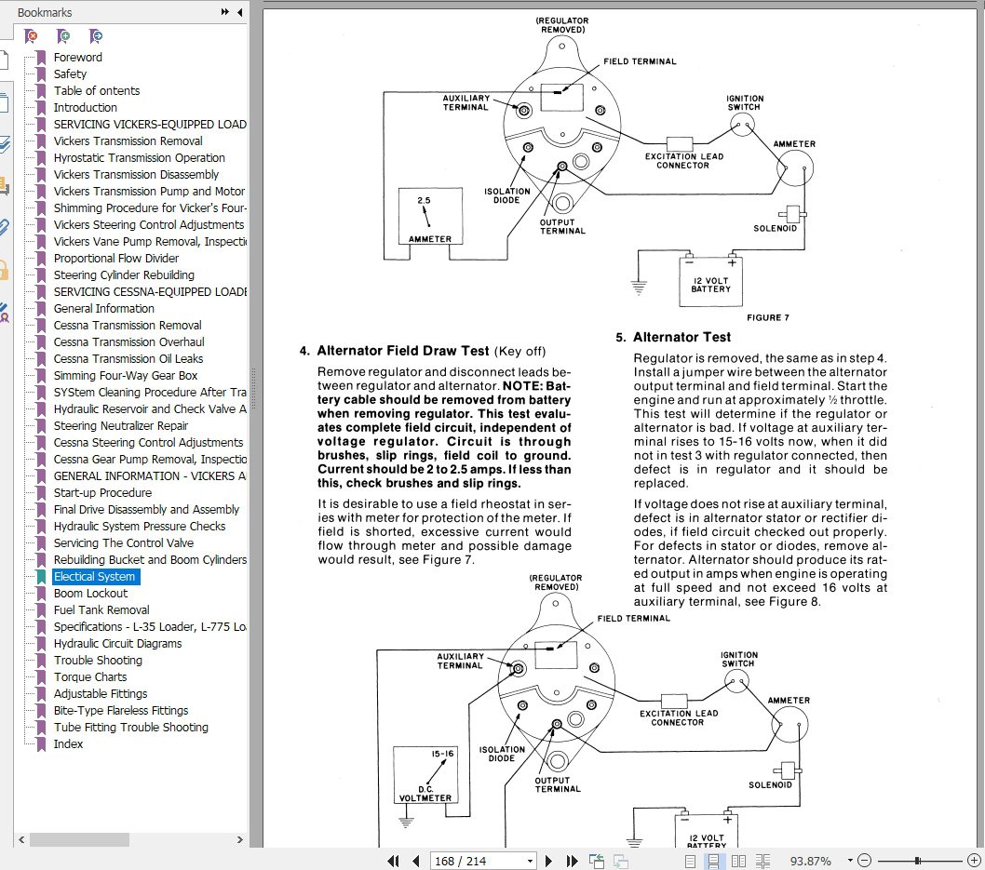Click the go to bookmark icon
The height and width of the screenshot is (870, 985).
(96, 36)
